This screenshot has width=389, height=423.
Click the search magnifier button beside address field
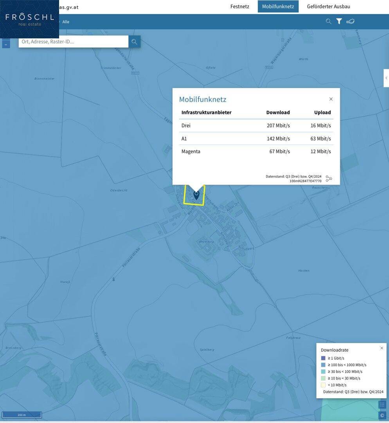coord(134,42)
